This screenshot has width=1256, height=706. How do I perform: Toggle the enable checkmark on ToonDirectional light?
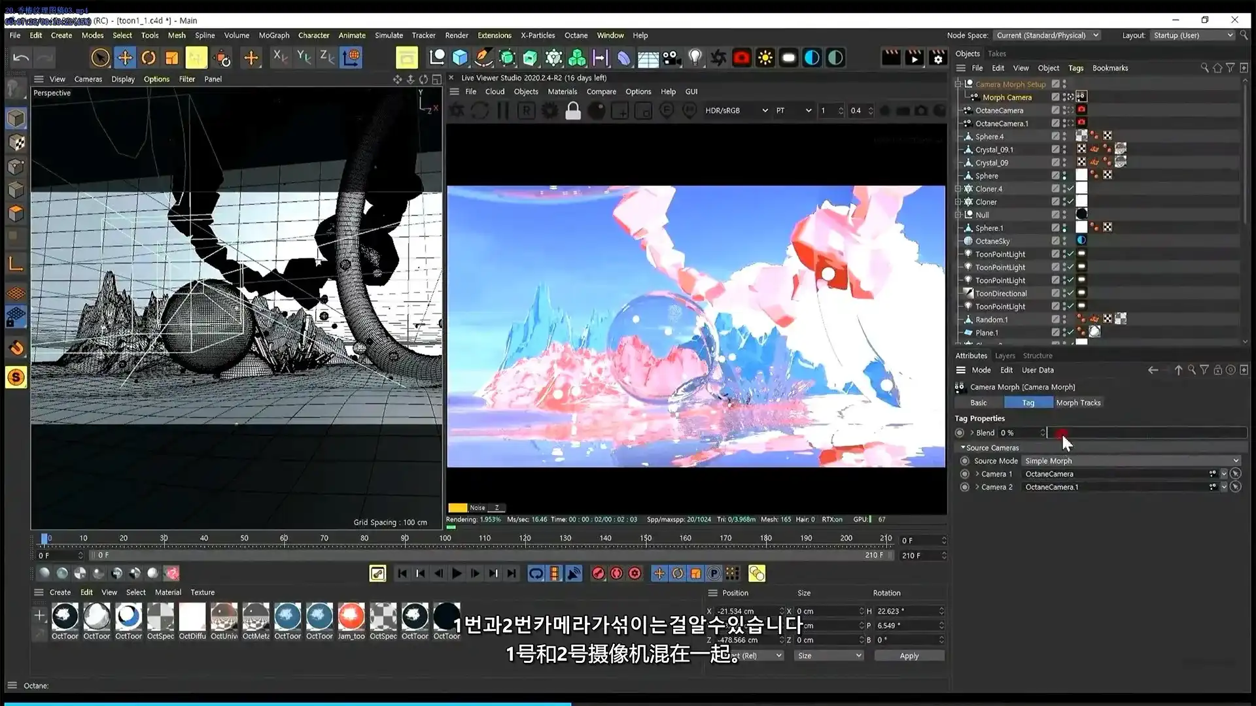1071,293
